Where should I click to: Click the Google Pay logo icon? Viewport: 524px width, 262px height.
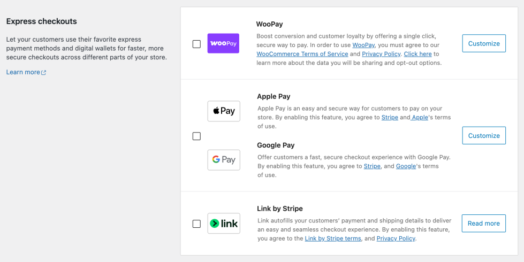pos(224,160)
